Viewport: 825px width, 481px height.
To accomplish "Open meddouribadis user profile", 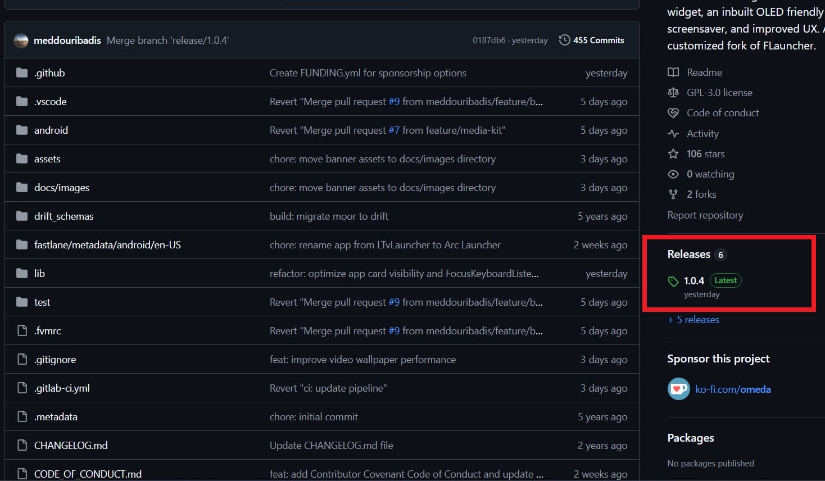I will 67,40.
